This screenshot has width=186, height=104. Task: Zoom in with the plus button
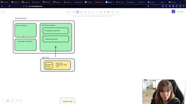(12, 101)
